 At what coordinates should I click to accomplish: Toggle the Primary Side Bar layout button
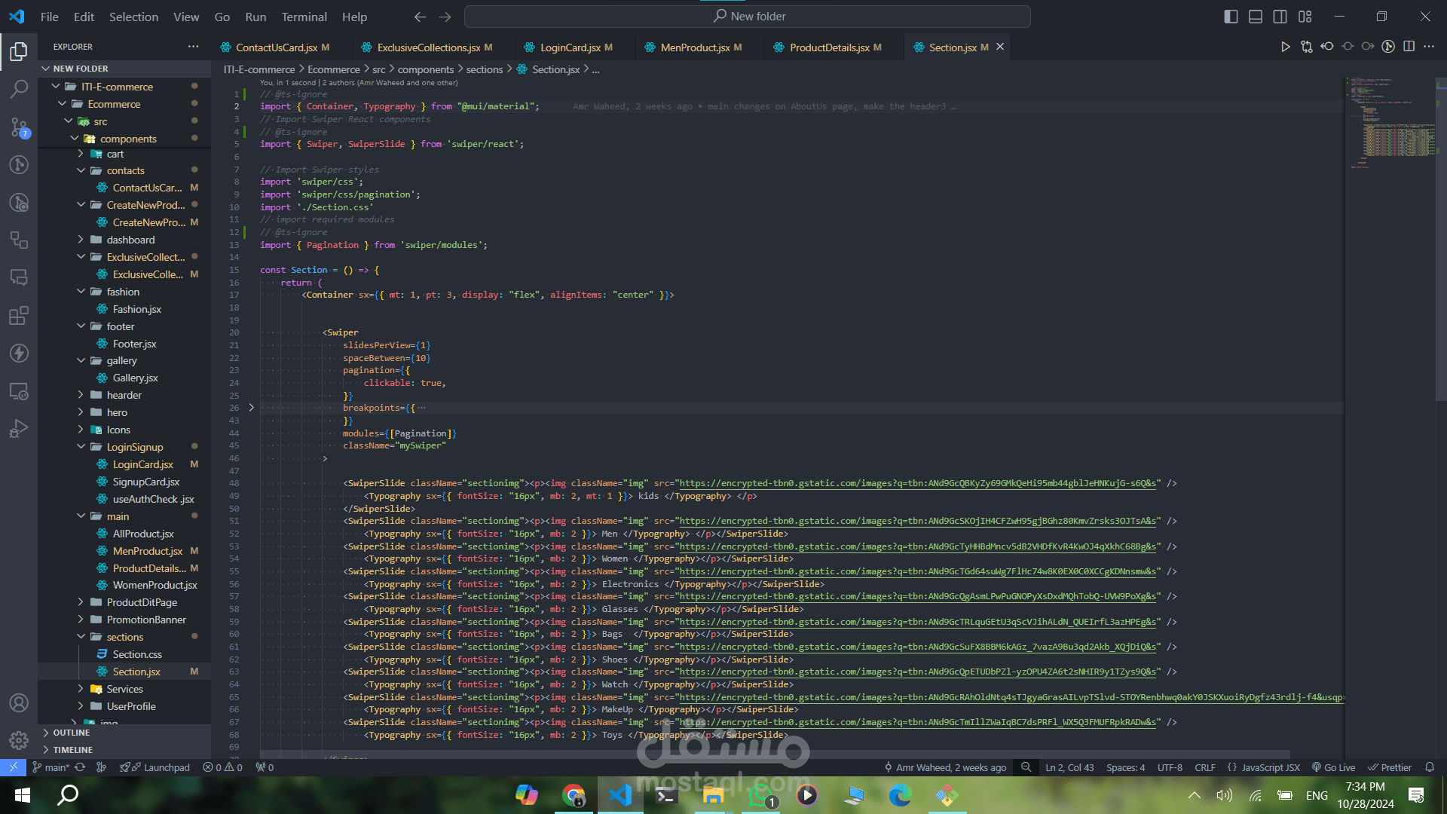(x=1231, y=17)
